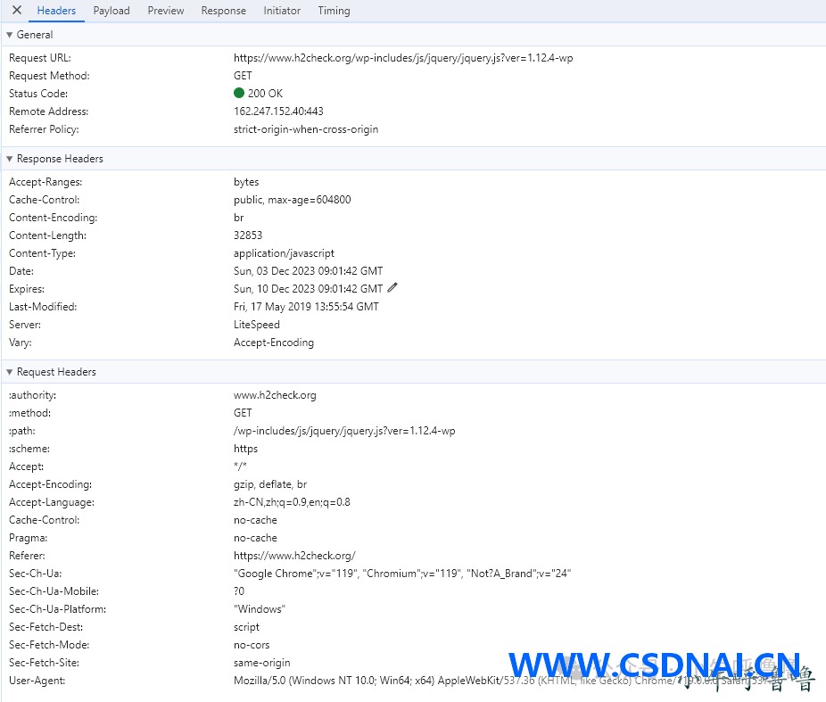
Task: Click the Date header value Sun, 03 Dec 2023
Action: click(308, 271)
